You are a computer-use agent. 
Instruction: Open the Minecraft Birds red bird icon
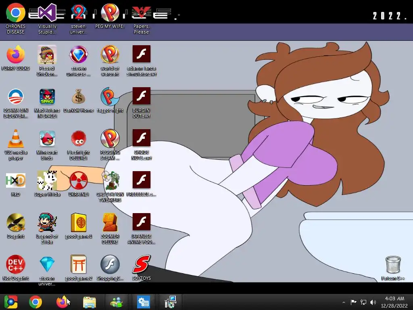coord(47,138)
